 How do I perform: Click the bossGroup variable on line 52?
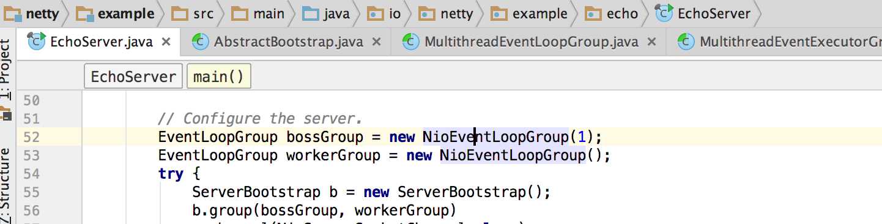(x=324, y=136)
